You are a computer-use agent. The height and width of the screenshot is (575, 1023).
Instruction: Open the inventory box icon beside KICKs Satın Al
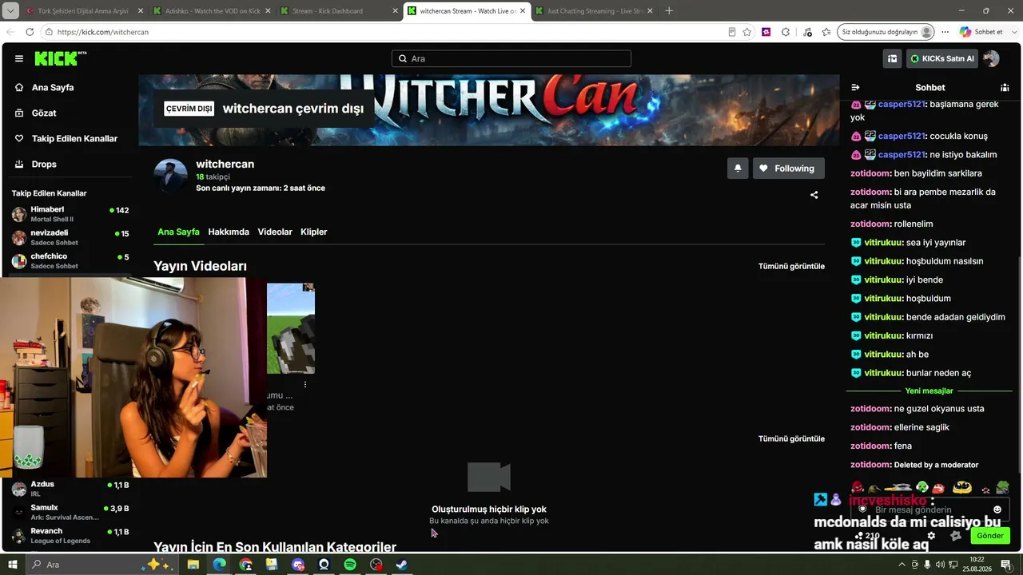pos(892,58)
